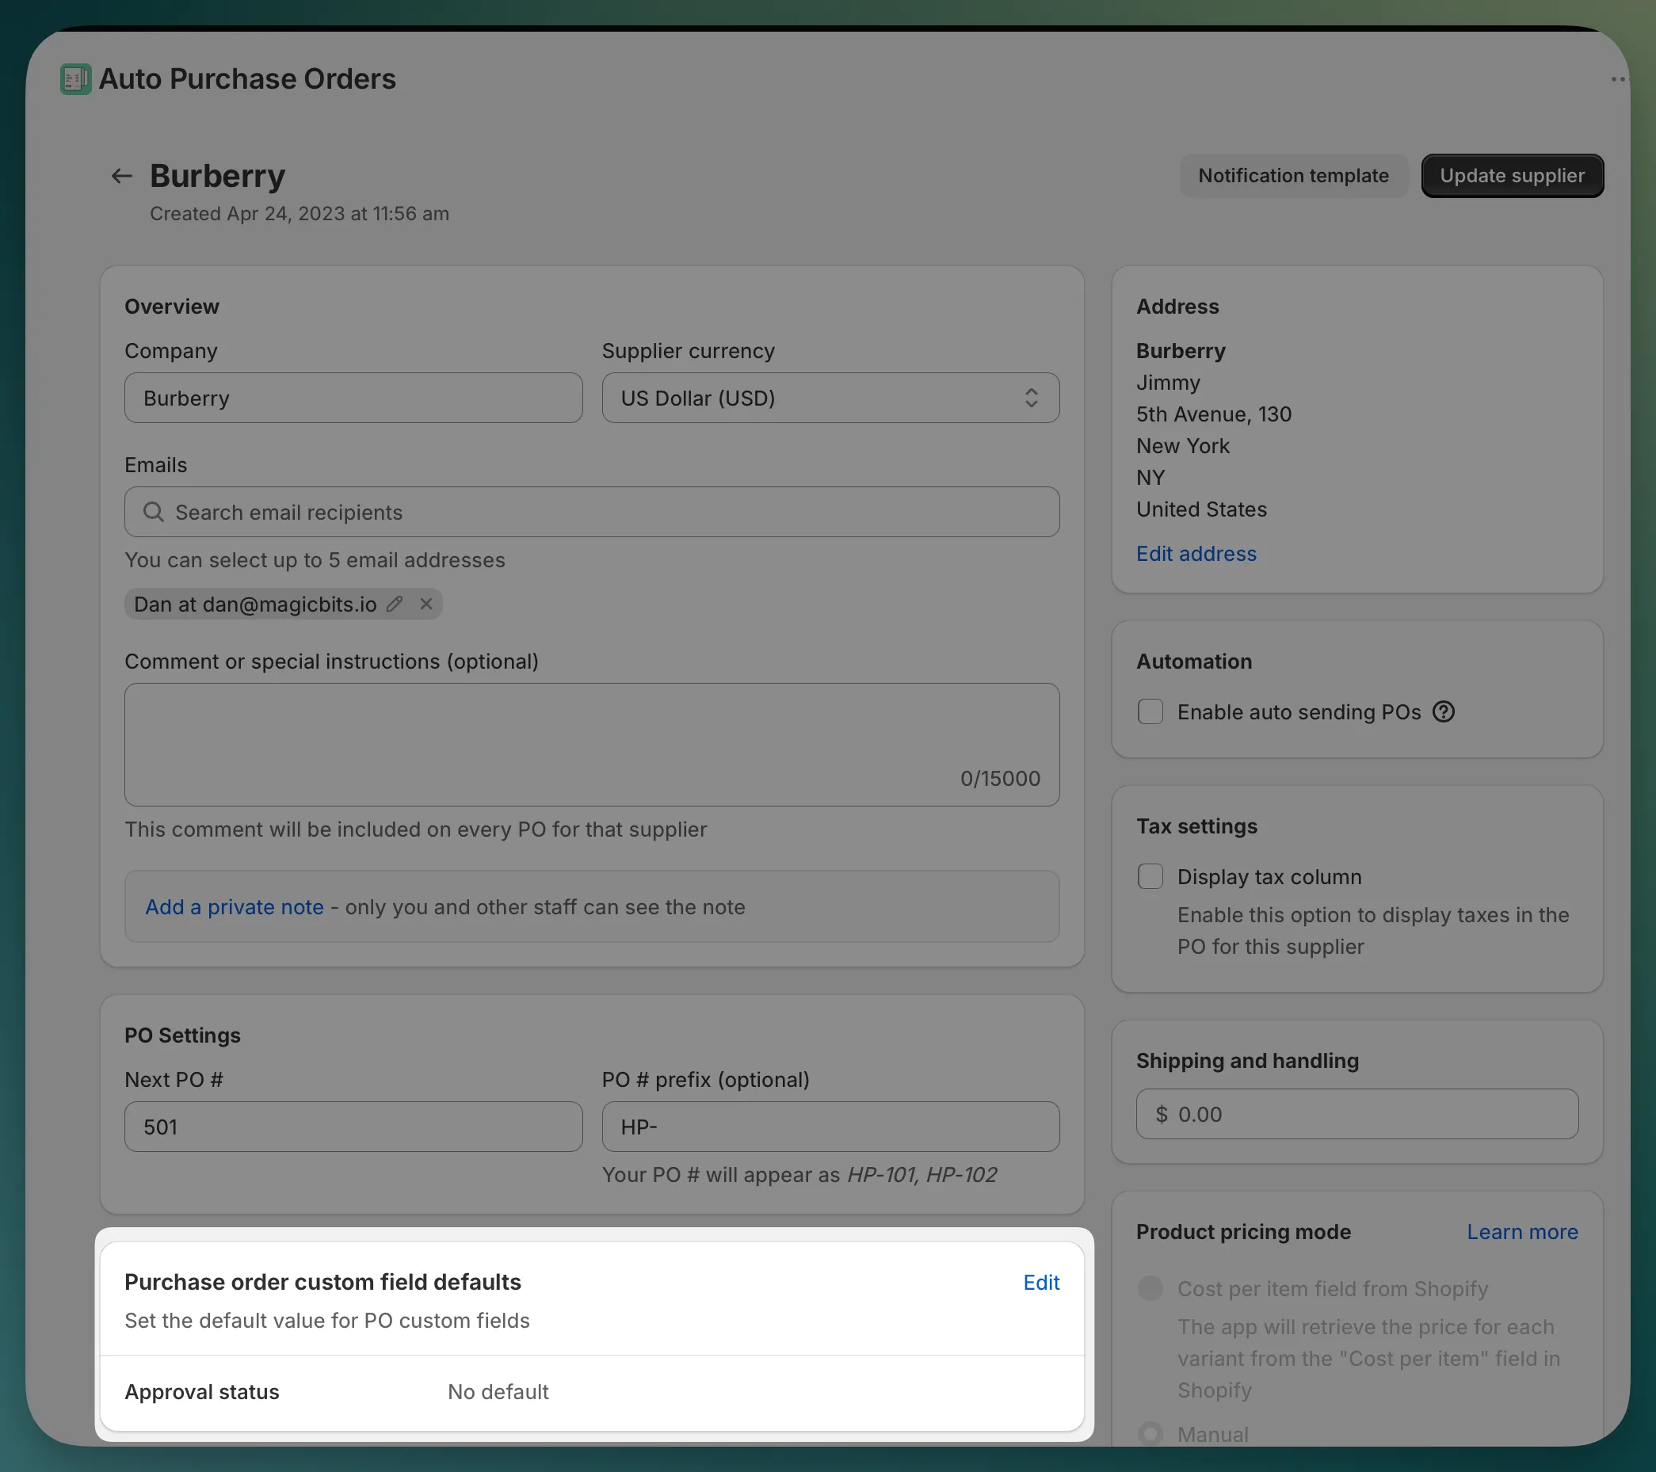Click into the Company input field
This screenshot has width=1656, height=1472.
[353, 398]
